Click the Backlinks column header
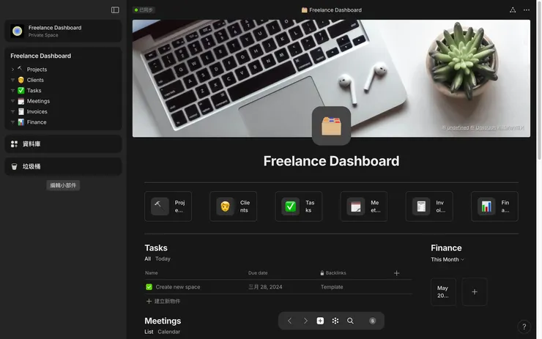 click(333, 273)
